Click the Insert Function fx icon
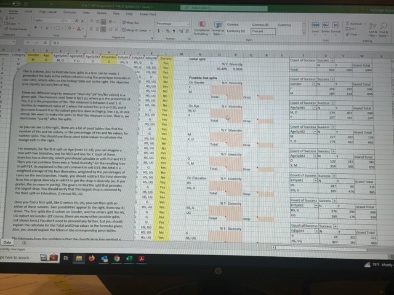Image resolution: width=394 pixels, height=295 pixels. coord(45,42)
